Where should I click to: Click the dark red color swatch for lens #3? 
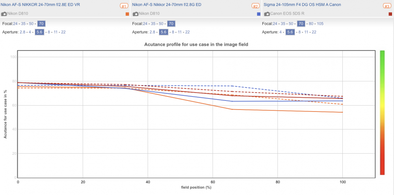point(390,14)
